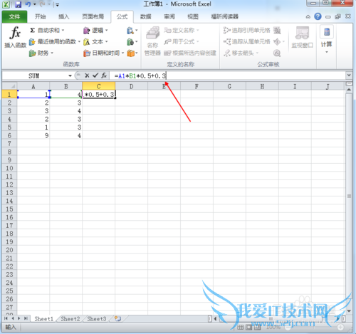This screenshot has width=356, height=334.
Task: Switch to the Home (开始) tab
Action: coord(40,16)
